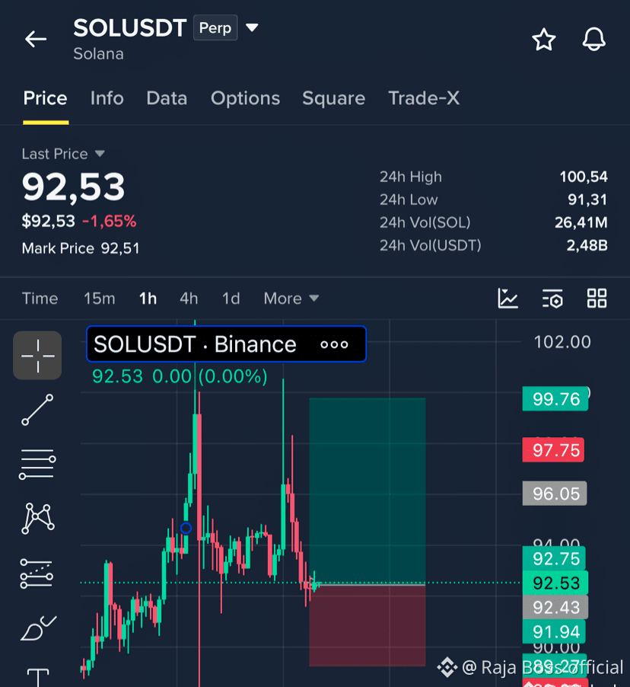Switch to the Square tab
Viewport: 630px width, 687px height.
333,98
